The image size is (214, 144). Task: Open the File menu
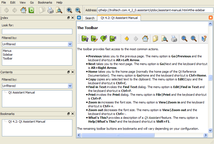[4, 2]
